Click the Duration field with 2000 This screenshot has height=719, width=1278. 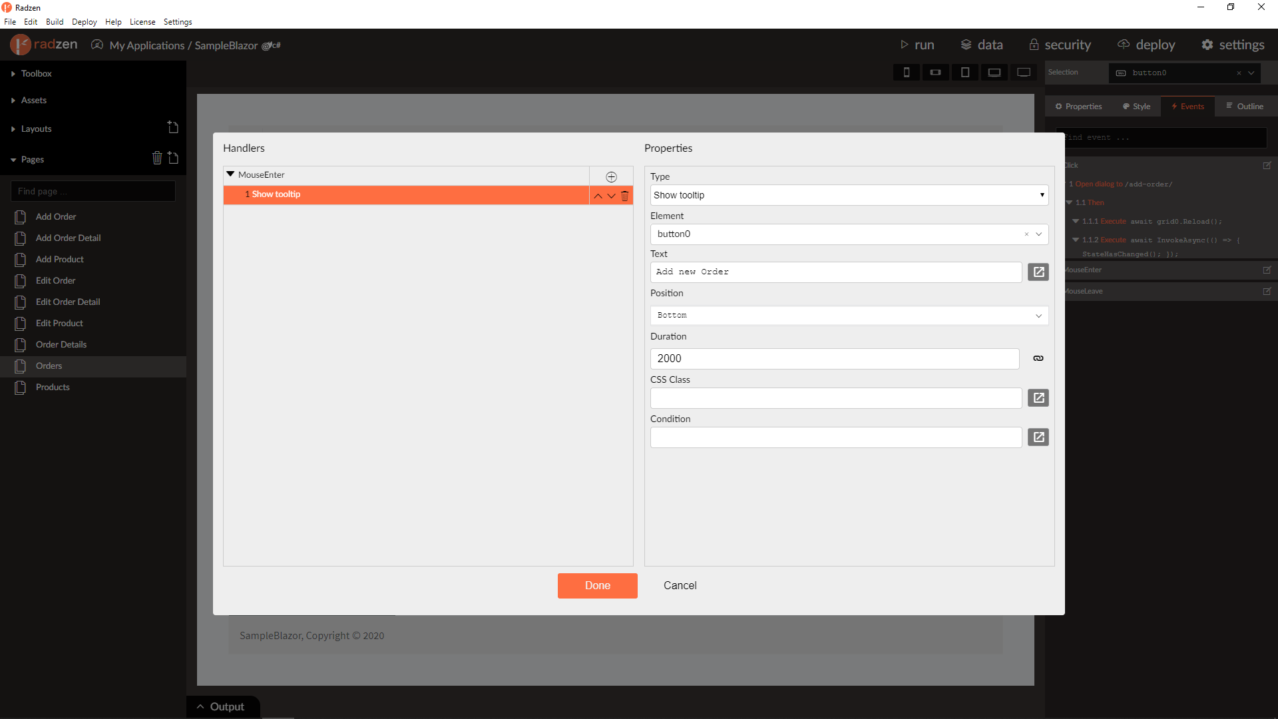(835, 359)
